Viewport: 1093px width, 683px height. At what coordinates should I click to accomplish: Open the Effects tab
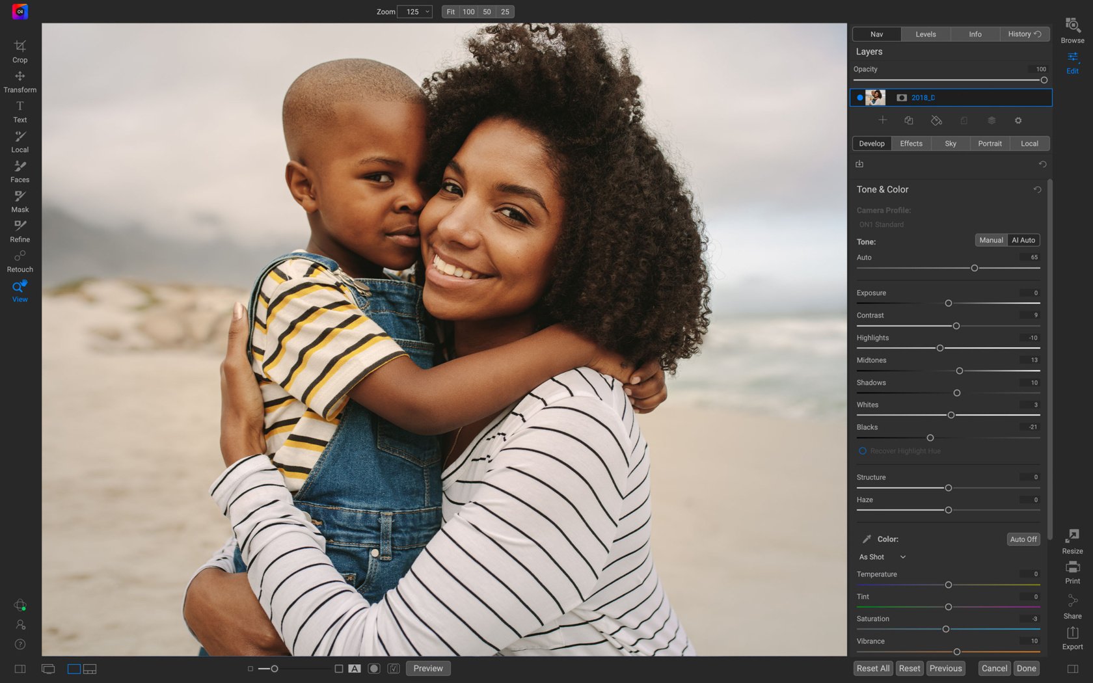pyautogui.click(x=911, y=143)
